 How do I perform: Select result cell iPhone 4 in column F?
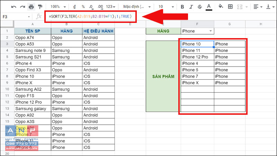pyautogui.click(x=197, y=63)
